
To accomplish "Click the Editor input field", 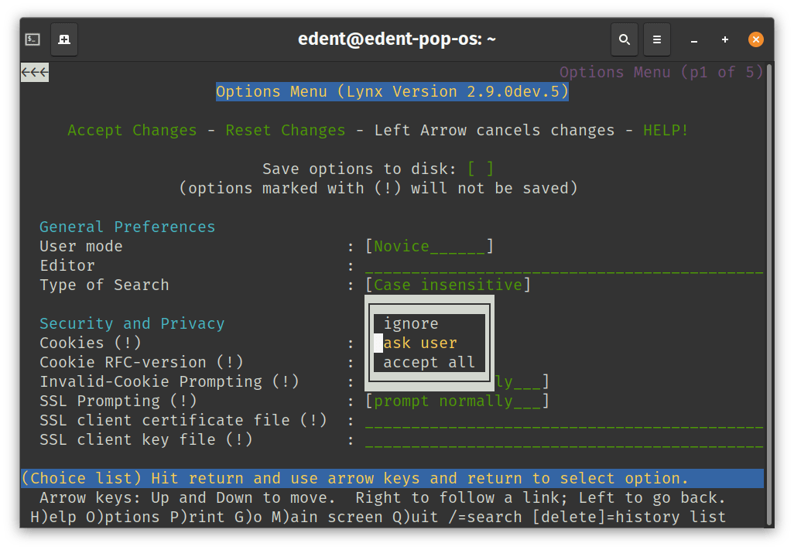I will 563,266.
